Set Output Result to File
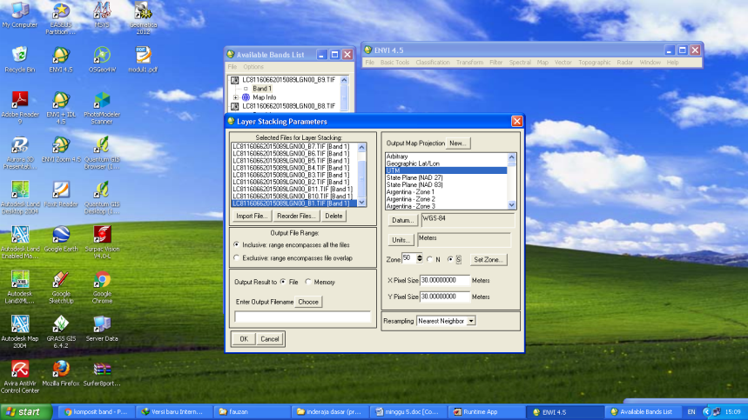Screen dimensions: 748x420 (x=283, y=282)
